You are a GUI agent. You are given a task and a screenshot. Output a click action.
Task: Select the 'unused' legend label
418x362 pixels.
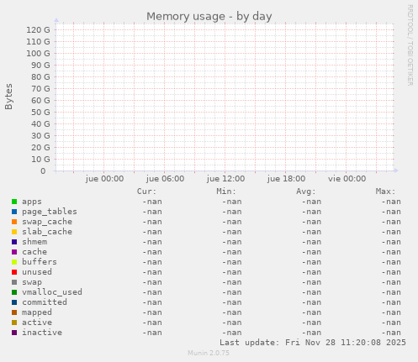37,272
